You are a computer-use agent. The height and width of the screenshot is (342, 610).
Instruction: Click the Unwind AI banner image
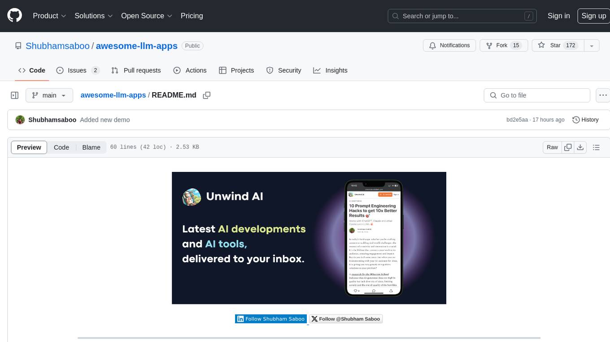(309, 238)
